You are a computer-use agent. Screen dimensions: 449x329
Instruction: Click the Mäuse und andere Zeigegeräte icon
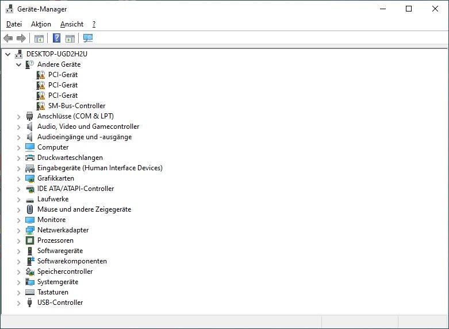pyautogui.click(x=30, y=209)
